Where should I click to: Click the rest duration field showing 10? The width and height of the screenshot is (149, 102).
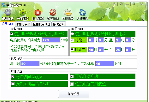coord(105,64)
